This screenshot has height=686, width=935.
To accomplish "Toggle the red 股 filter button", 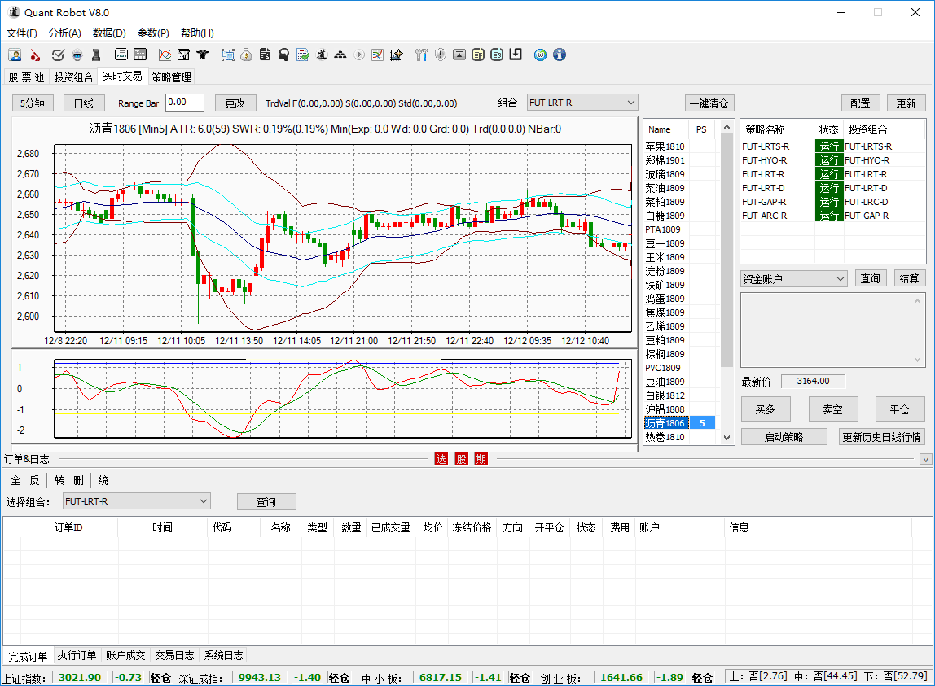I will point(462,459).
